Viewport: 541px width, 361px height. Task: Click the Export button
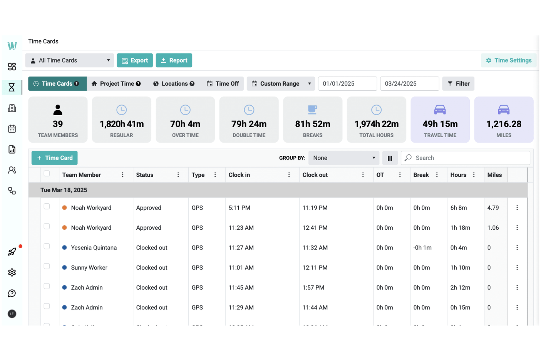point(135,60)
